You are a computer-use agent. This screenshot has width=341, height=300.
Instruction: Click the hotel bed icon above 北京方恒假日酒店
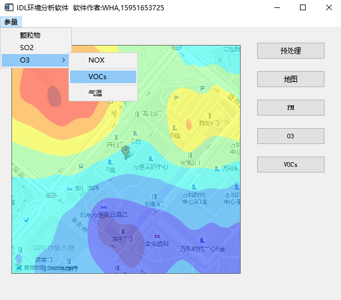tap(104, 207)
